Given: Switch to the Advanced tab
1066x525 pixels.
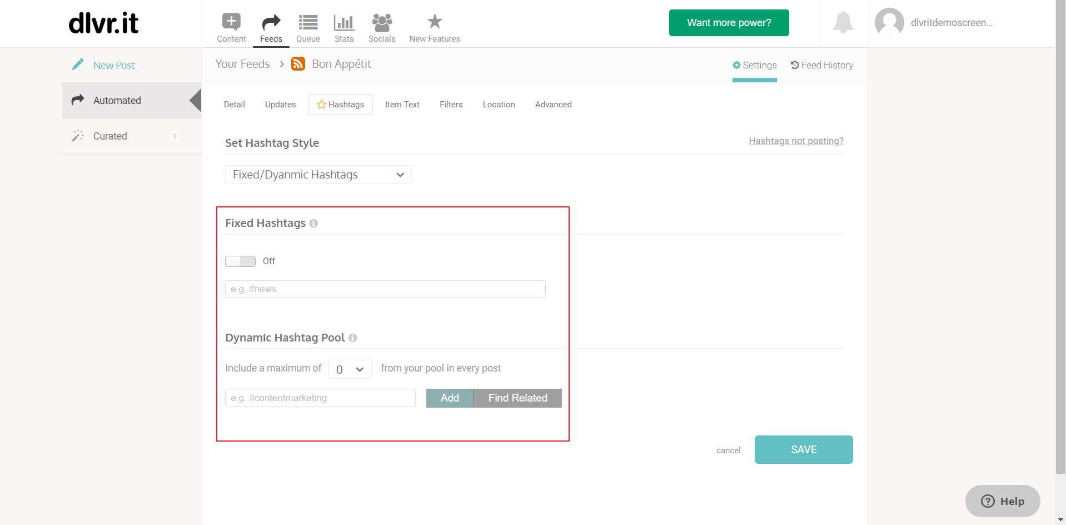Looking at the screenshot, I should pos(553,105).
